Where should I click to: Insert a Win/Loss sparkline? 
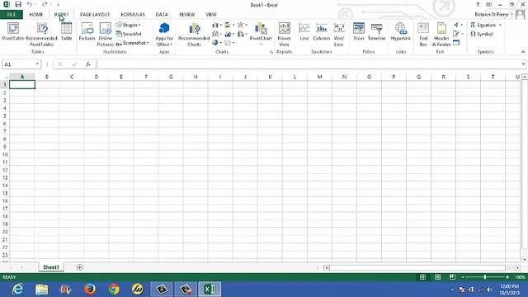coord(339,35)
